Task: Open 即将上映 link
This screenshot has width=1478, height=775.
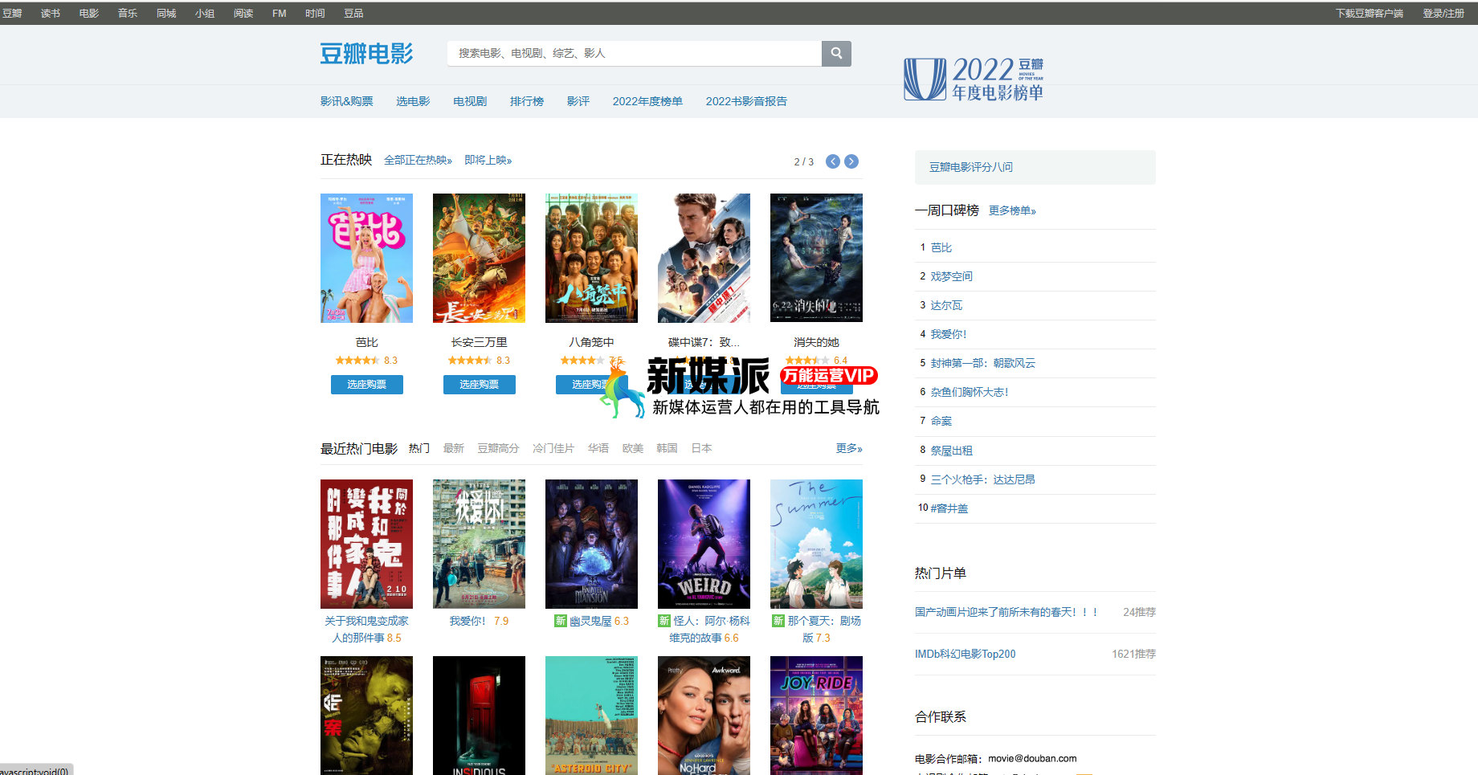Action: pos(488,161)
